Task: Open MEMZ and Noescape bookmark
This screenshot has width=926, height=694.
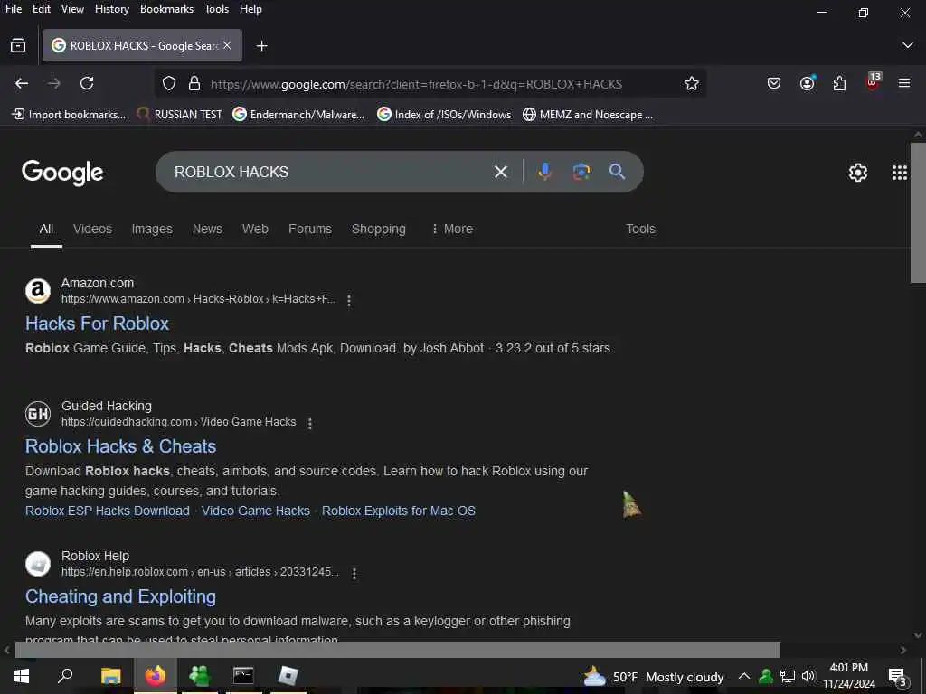Action: (588, 115)
